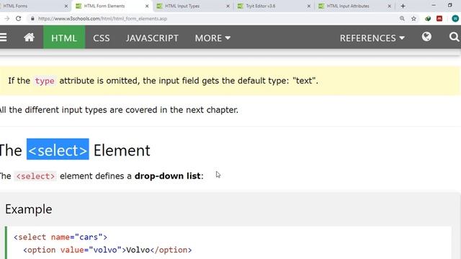Close the Tryit Editor tab
This screenshot has height=259, width=461.
pyautogui.click(x=309, y=6)
